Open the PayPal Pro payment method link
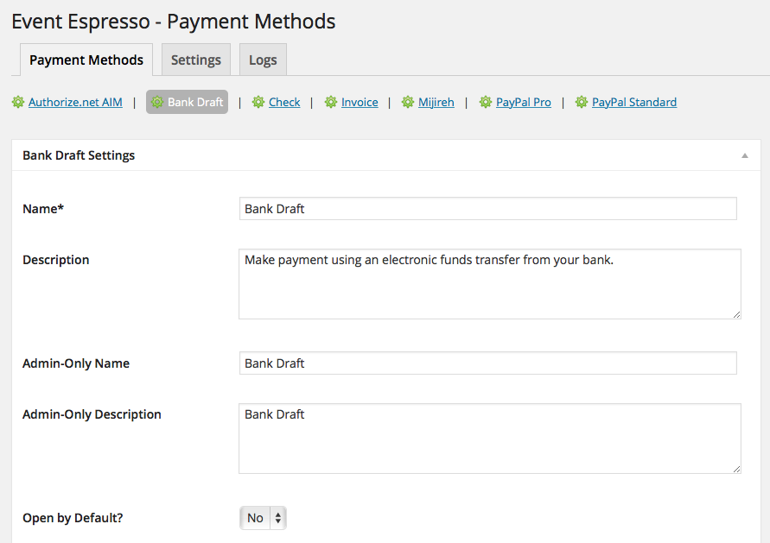This screenshot has width=770, height=543. 524,102
